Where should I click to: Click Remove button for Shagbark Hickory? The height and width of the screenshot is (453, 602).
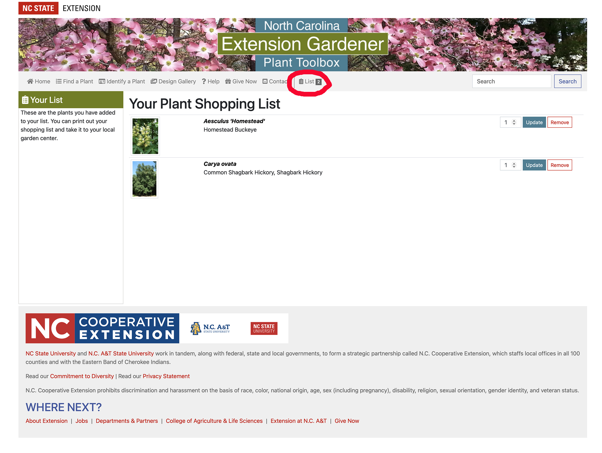tap(559, 165)
